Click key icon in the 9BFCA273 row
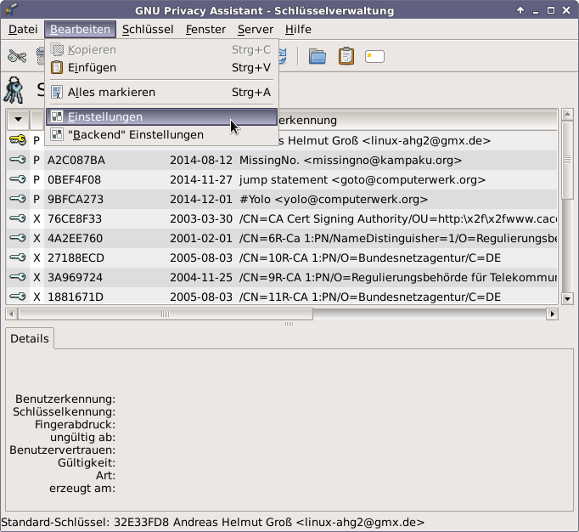 pos(18,199)
